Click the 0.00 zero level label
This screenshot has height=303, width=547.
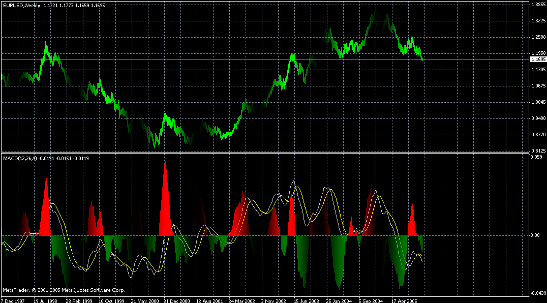coord(534,235)
